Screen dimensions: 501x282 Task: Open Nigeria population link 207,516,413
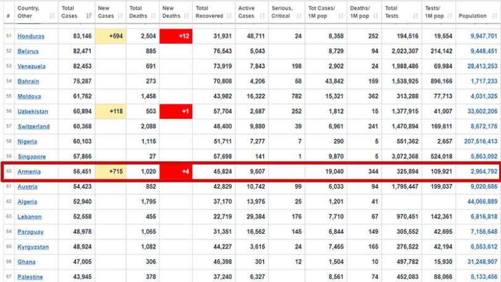click(x=481, y=142)
